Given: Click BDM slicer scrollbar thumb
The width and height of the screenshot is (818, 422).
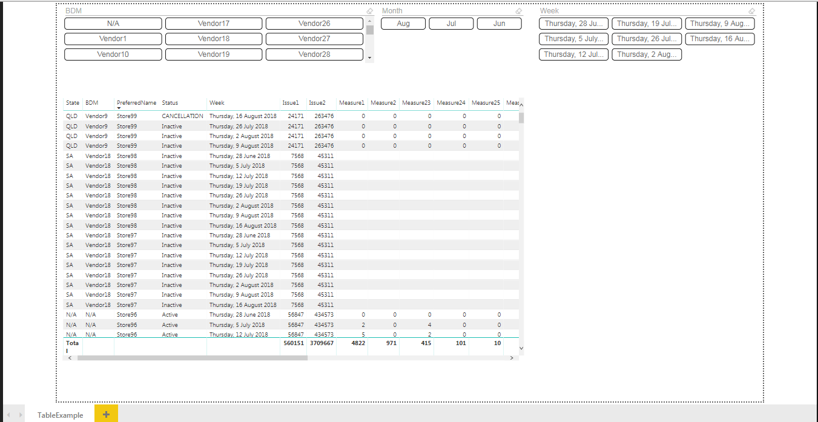Looking at the screenshot, I should [370, 31].
